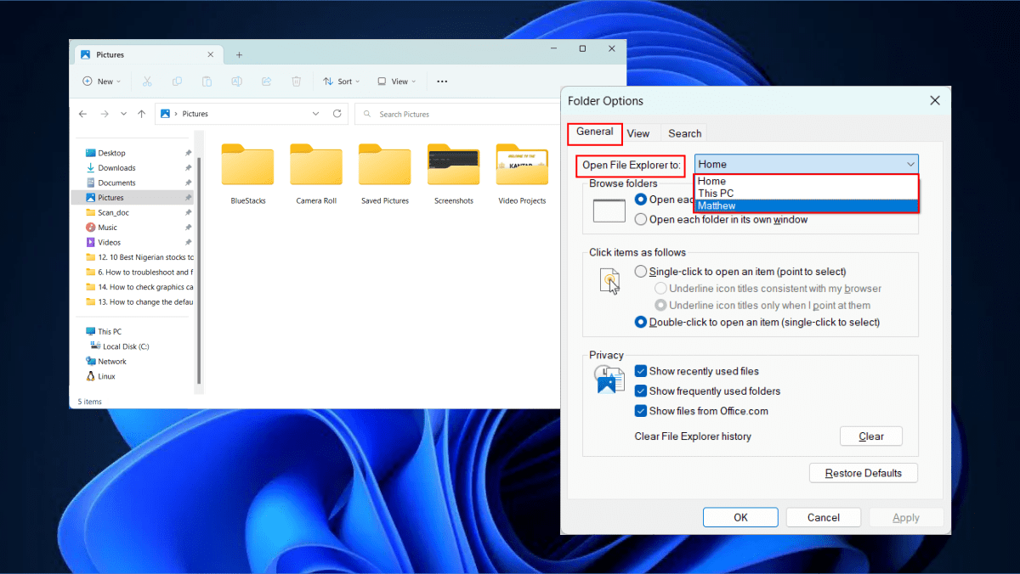Screen dimensions: 1020x574
Task: Go up one folder with Up arrow
Action: coord(142,114)
